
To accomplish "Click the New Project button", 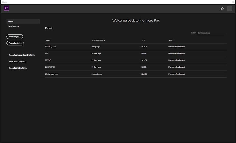I will click(15, 36).
